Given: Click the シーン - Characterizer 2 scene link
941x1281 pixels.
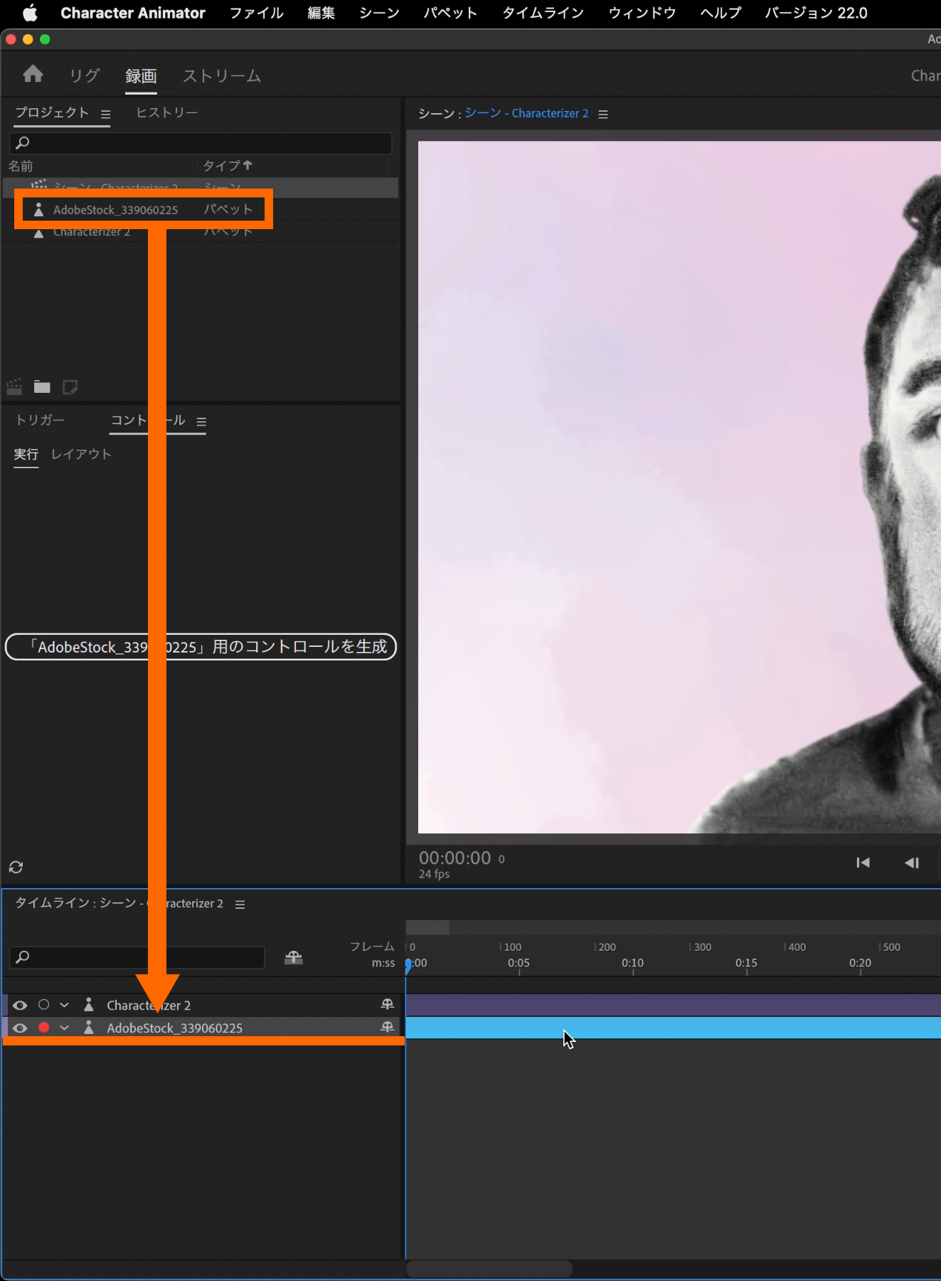Looking at the screenshot, I should click(527, 113).
